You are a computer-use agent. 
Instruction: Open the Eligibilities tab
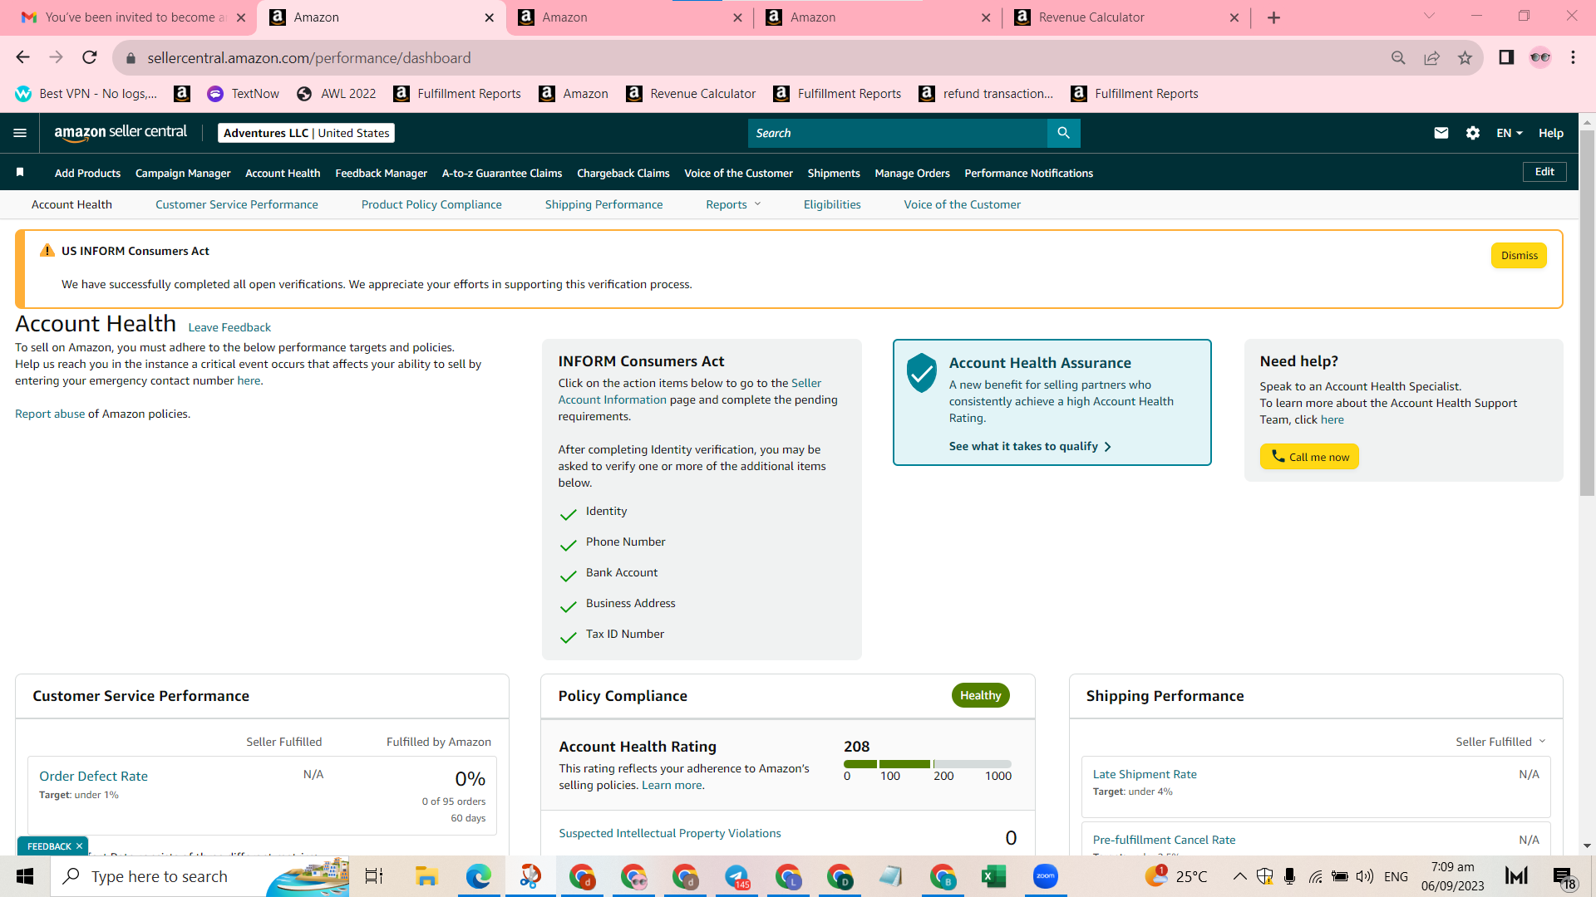pos(832,204)
